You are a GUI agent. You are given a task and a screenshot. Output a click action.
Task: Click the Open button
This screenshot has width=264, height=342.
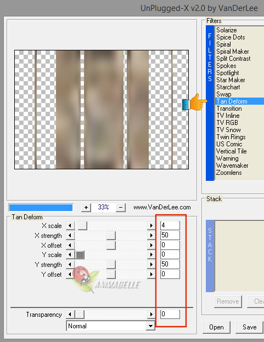216,327
